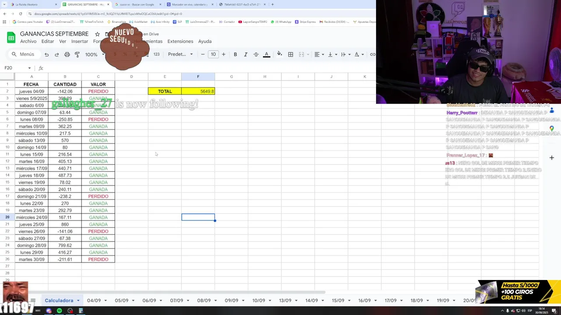Open the Ayuda menu
561x315 pixels.
pos(205,41)
